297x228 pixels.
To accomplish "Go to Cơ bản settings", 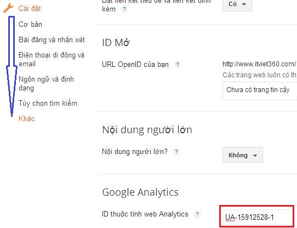I will coord(30,24).
